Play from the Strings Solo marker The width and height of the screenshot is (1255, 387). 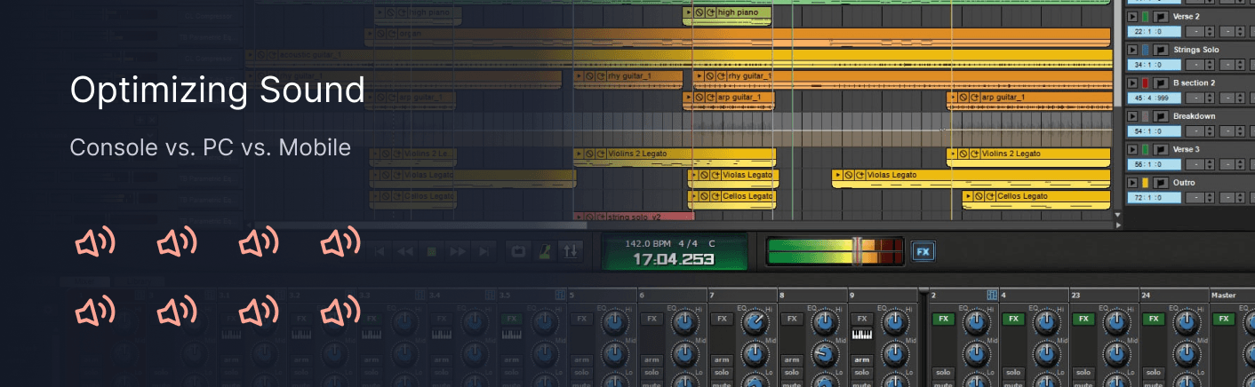click(x=1132, y=50)
